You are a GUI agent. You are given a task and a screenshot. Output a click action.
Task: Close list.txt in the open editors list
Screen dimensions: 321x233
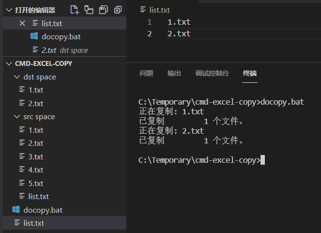click(22, 23)
